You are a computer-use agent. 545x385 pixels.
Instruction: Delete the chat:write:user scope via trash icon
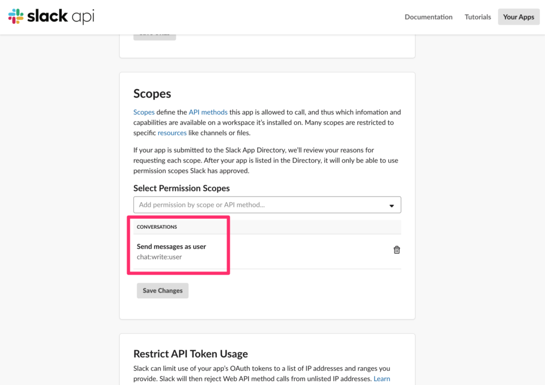point(396,250)
